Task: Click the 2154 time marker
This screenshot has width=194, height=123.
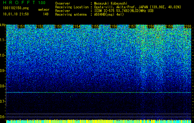Action: point(76,26)
